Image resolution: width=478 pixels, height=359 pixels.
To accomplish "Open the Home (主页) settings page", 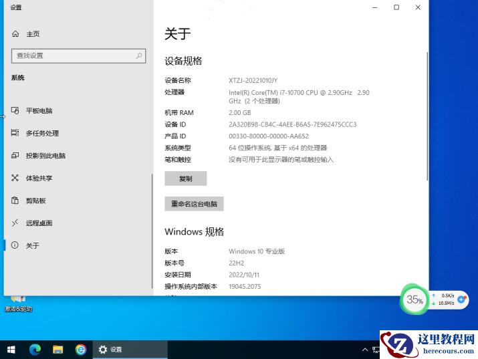I will pyautogui.click(x=25, y=34).
